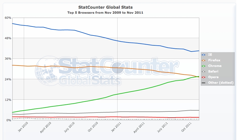This screenshot has width=239, height=140.
Task: Click the Chrome legend marker icon
Action: coord(204,66)
